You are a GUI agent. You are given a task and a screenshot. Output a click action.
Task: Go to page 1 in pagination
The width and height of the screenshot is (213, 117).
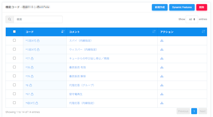click(x=194, y=111)
